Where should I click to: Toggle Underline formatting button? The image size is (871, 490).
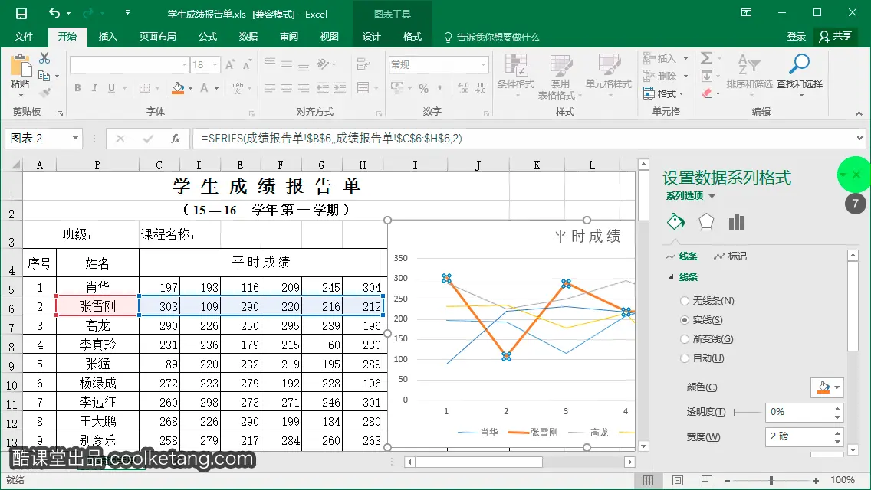[x=112, y=88]
